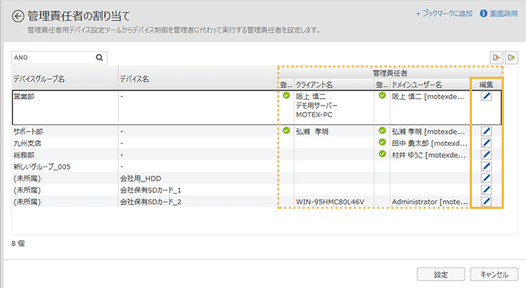Edit the 総務部 row with pencil icon
This screenshot has width=526, height=288.
(486, 155)
